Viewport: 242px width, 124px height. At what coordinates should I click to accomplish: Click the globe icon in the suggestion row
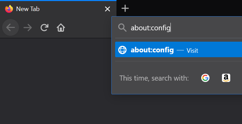[x=122, y=50]
